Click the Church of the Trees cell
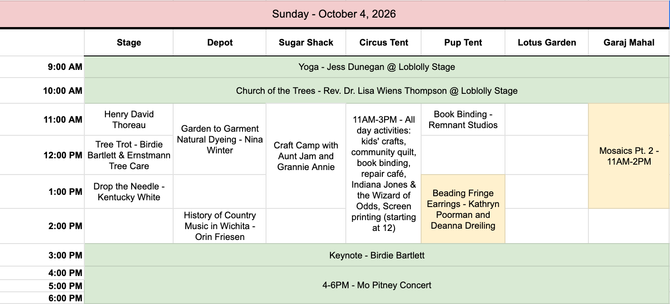This screenshot has height=304, width=670. click(x=376, y=91)
